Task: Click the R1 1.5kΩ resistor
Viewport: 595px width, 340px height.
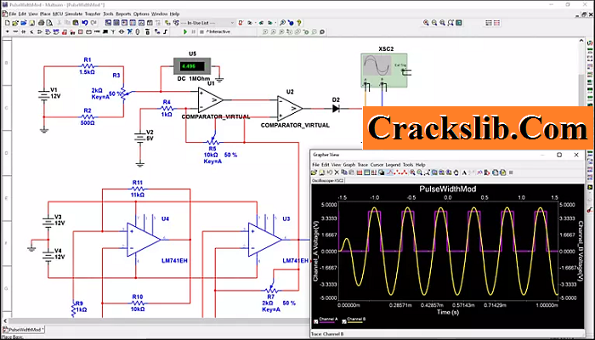Action: (88, 66)
